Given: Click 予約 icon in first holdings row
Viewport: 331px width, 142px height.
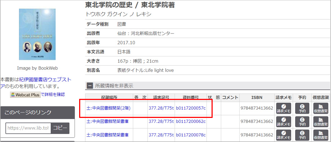Looking at the screenshot, I should coord(302,108).
